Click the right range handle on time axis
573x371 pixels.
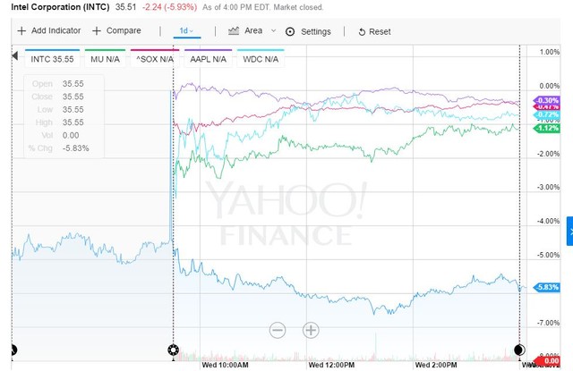(518, 350)
